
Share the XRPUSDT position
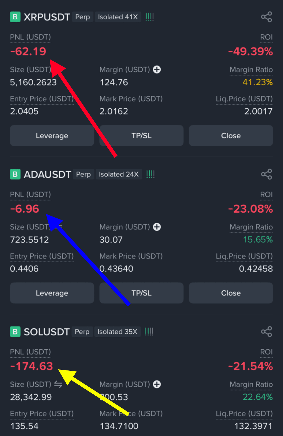click(266, 17)
